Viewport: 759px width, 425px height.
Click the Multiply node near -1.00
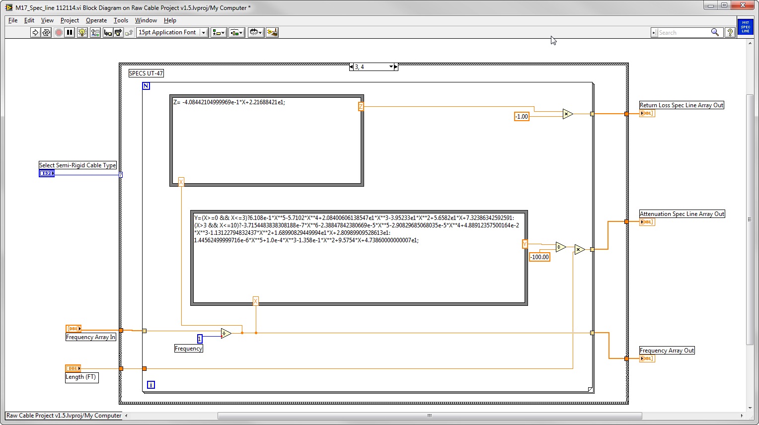pyautogui.click(x=568, y=114)
